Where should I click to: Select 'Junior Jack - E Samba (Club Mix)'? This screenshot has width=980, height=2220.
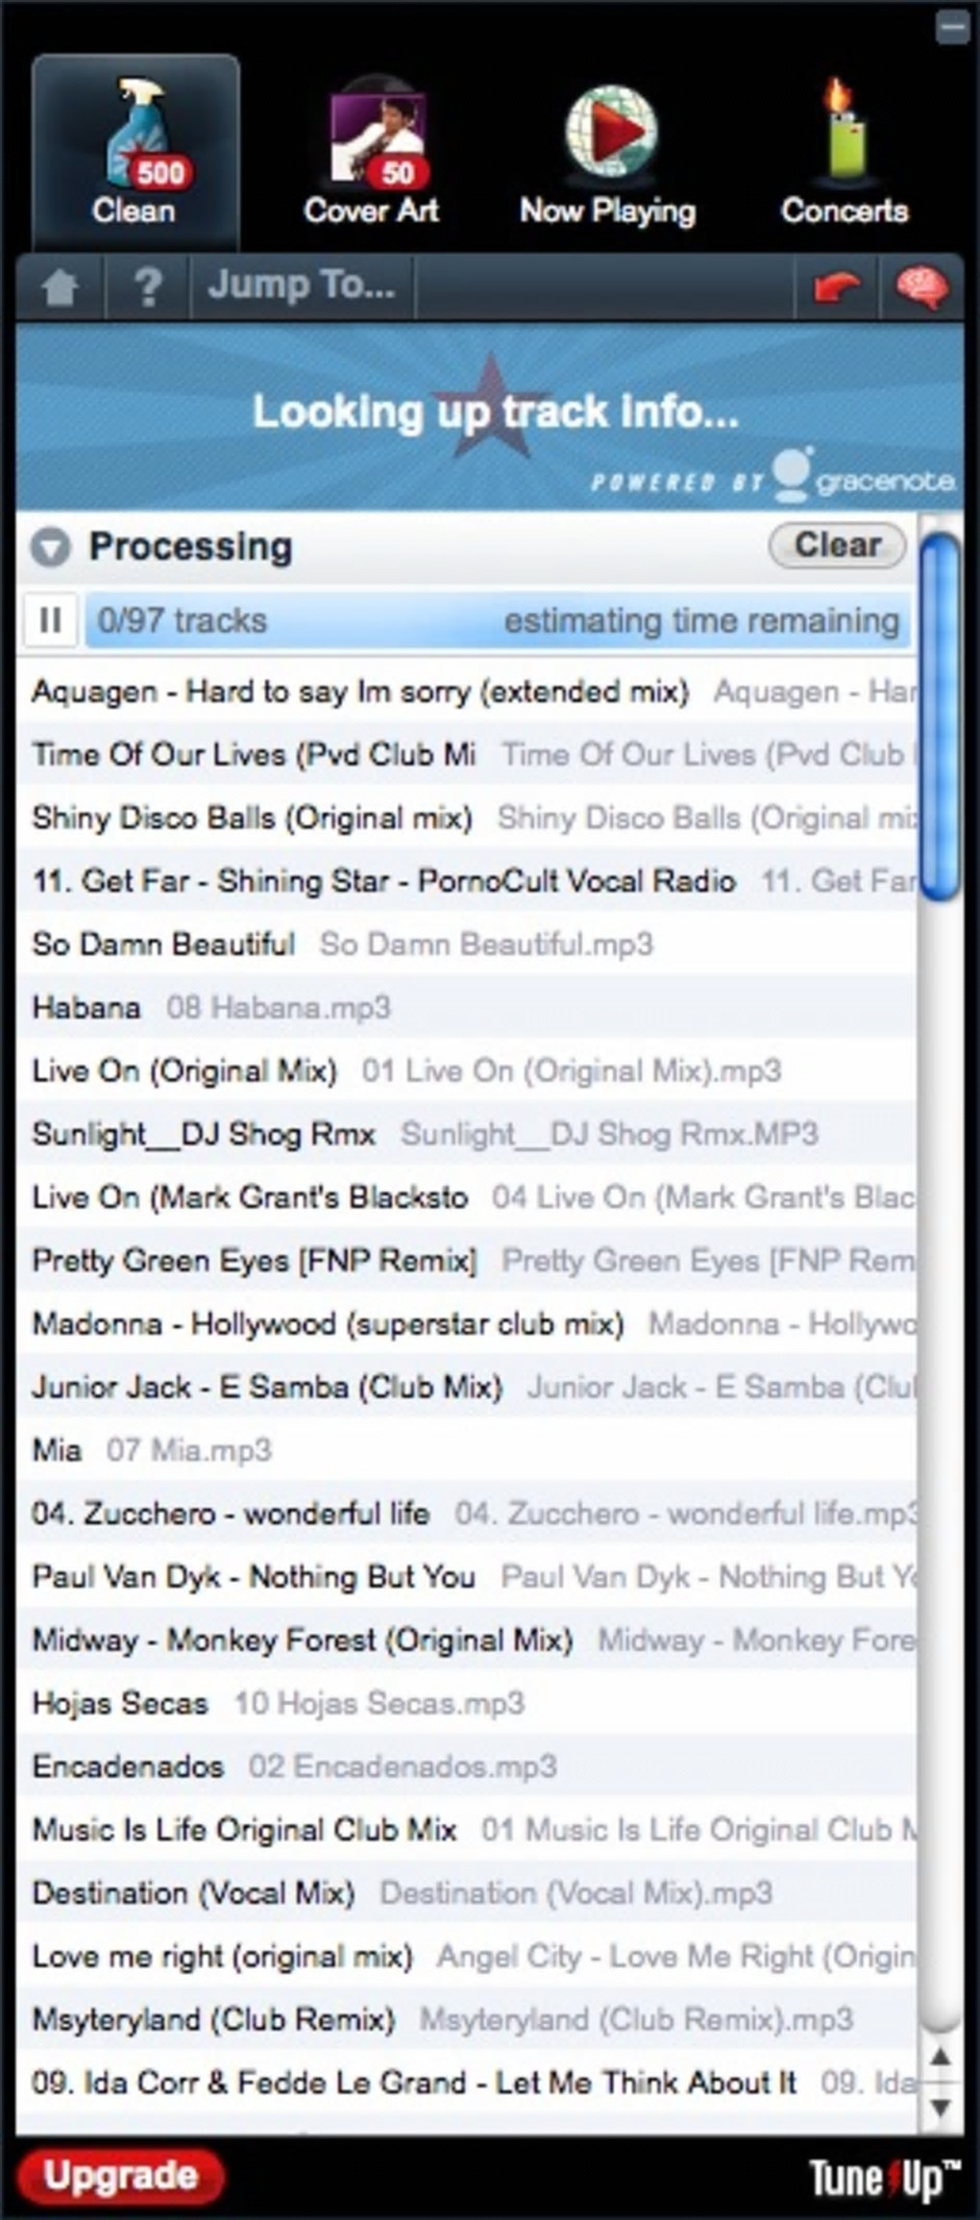point(466,1387)
